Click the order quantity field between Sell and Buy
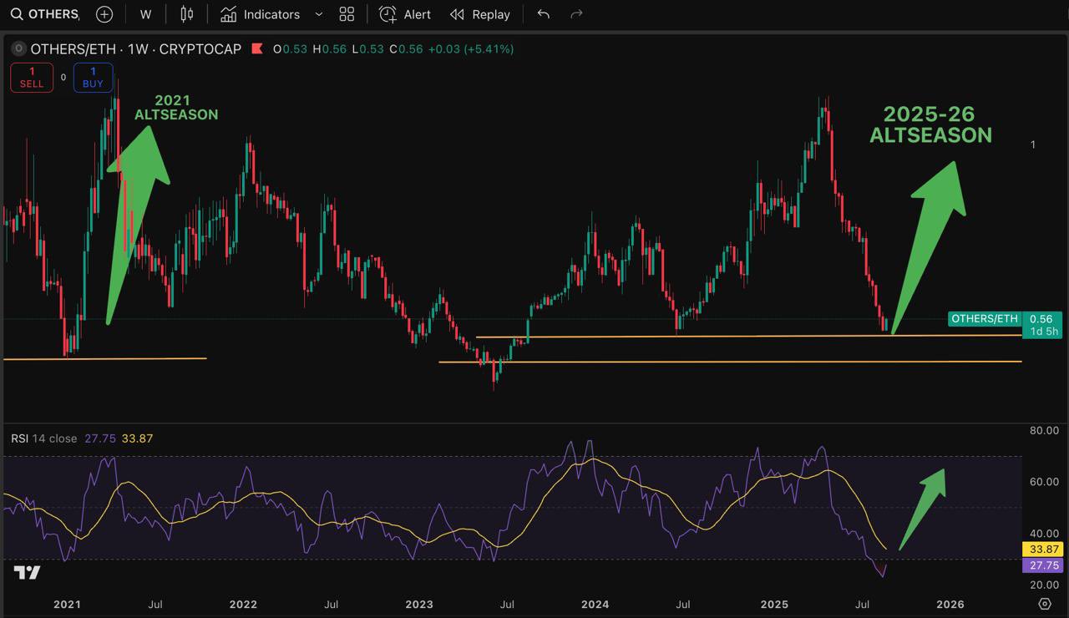The image size is (1069, 618). (63, 78)
